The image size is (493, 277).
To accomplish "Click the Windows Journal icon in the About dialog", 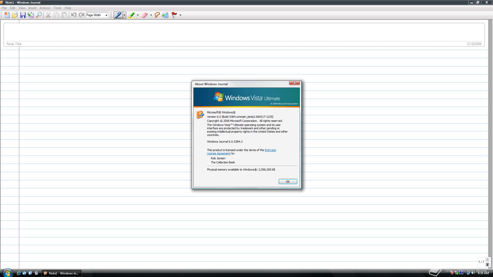I will point(200,115).
